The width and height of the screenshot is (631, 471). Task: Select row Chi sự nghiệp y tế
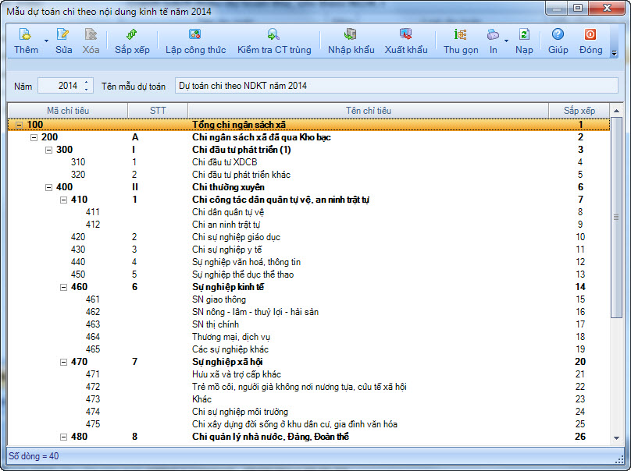point(308,250)
